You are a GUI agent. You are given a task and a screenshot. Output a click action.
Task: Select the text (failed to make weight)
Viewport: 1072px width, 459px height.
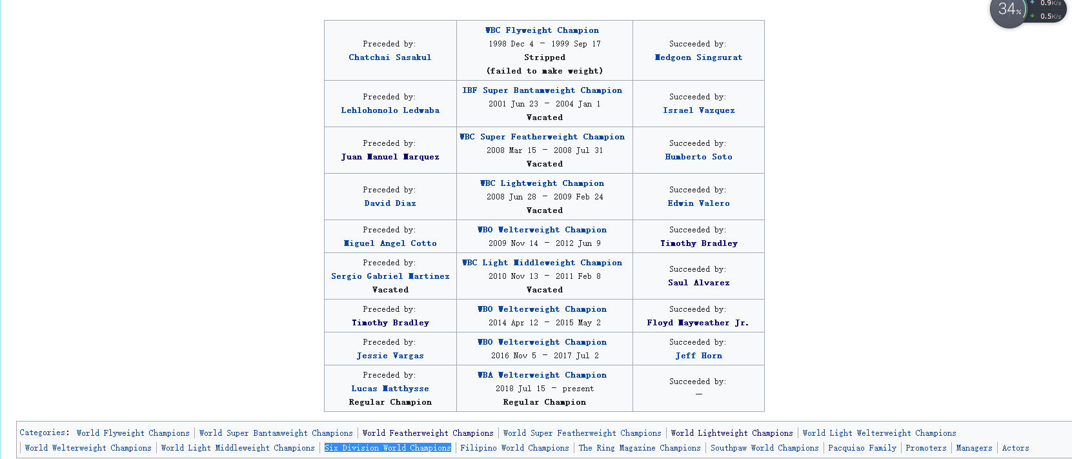[x=545, y=71]
